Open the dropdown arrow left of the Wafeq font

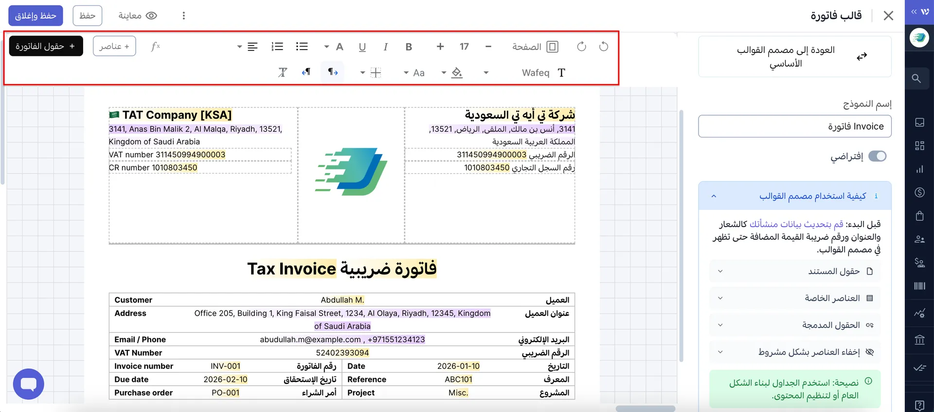pos(486,73)
